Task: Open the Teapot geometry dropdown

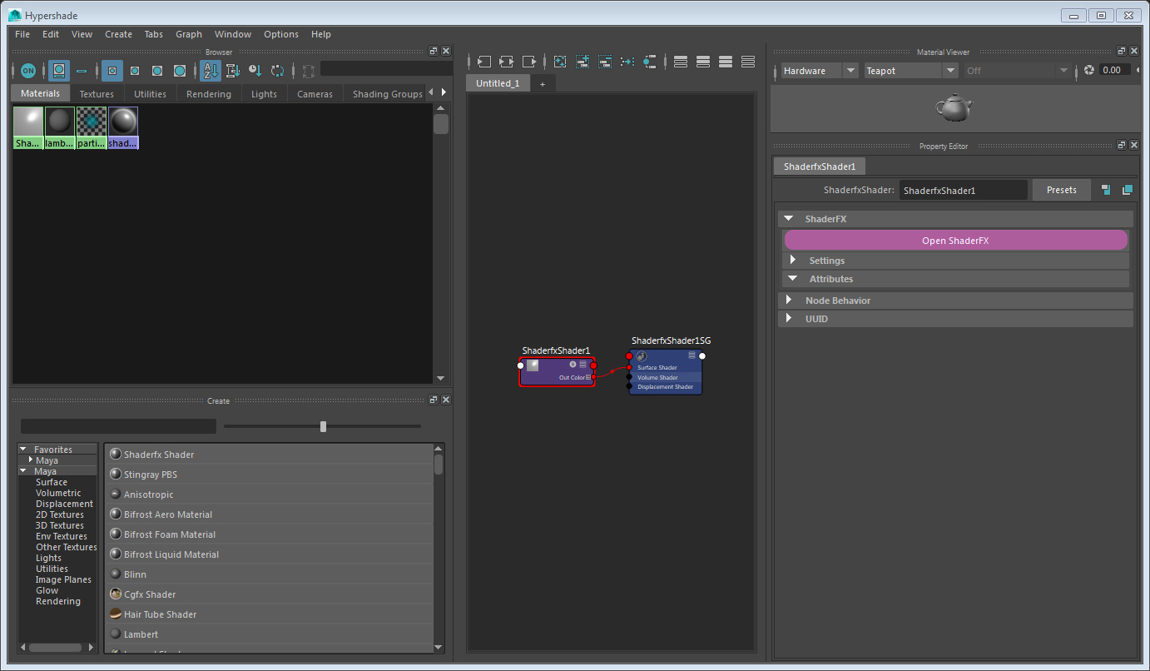Action: point(912,71)
